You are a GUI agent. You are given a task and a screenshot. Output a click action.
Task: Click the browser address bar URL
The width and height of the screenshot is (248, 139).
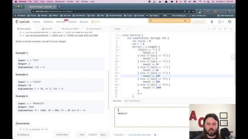[54, 11]
